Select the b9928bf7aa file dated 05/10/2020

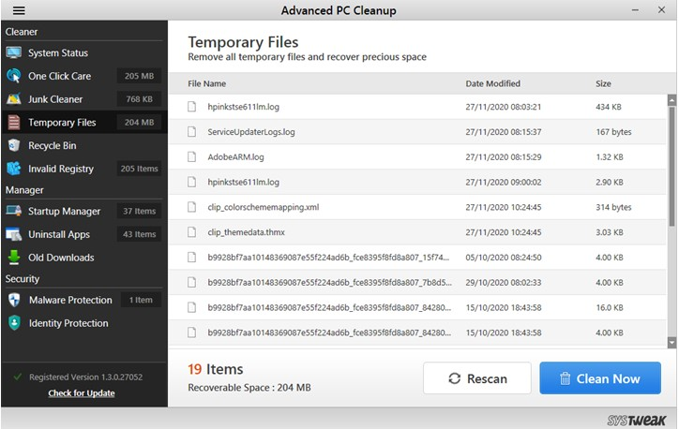[x=328, y=258]
